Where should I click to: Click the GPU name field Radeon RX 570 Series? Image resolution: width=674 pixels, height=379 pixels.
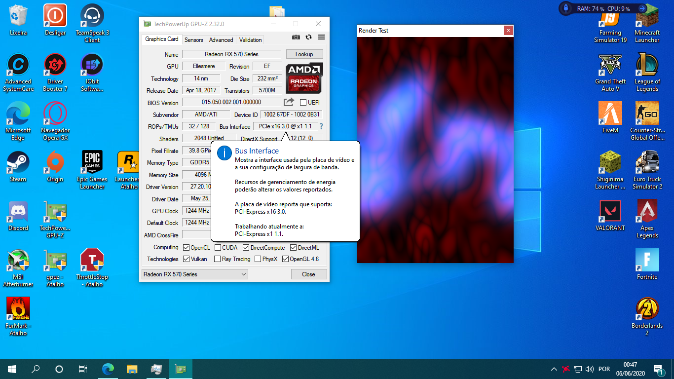tap(232, 54)
